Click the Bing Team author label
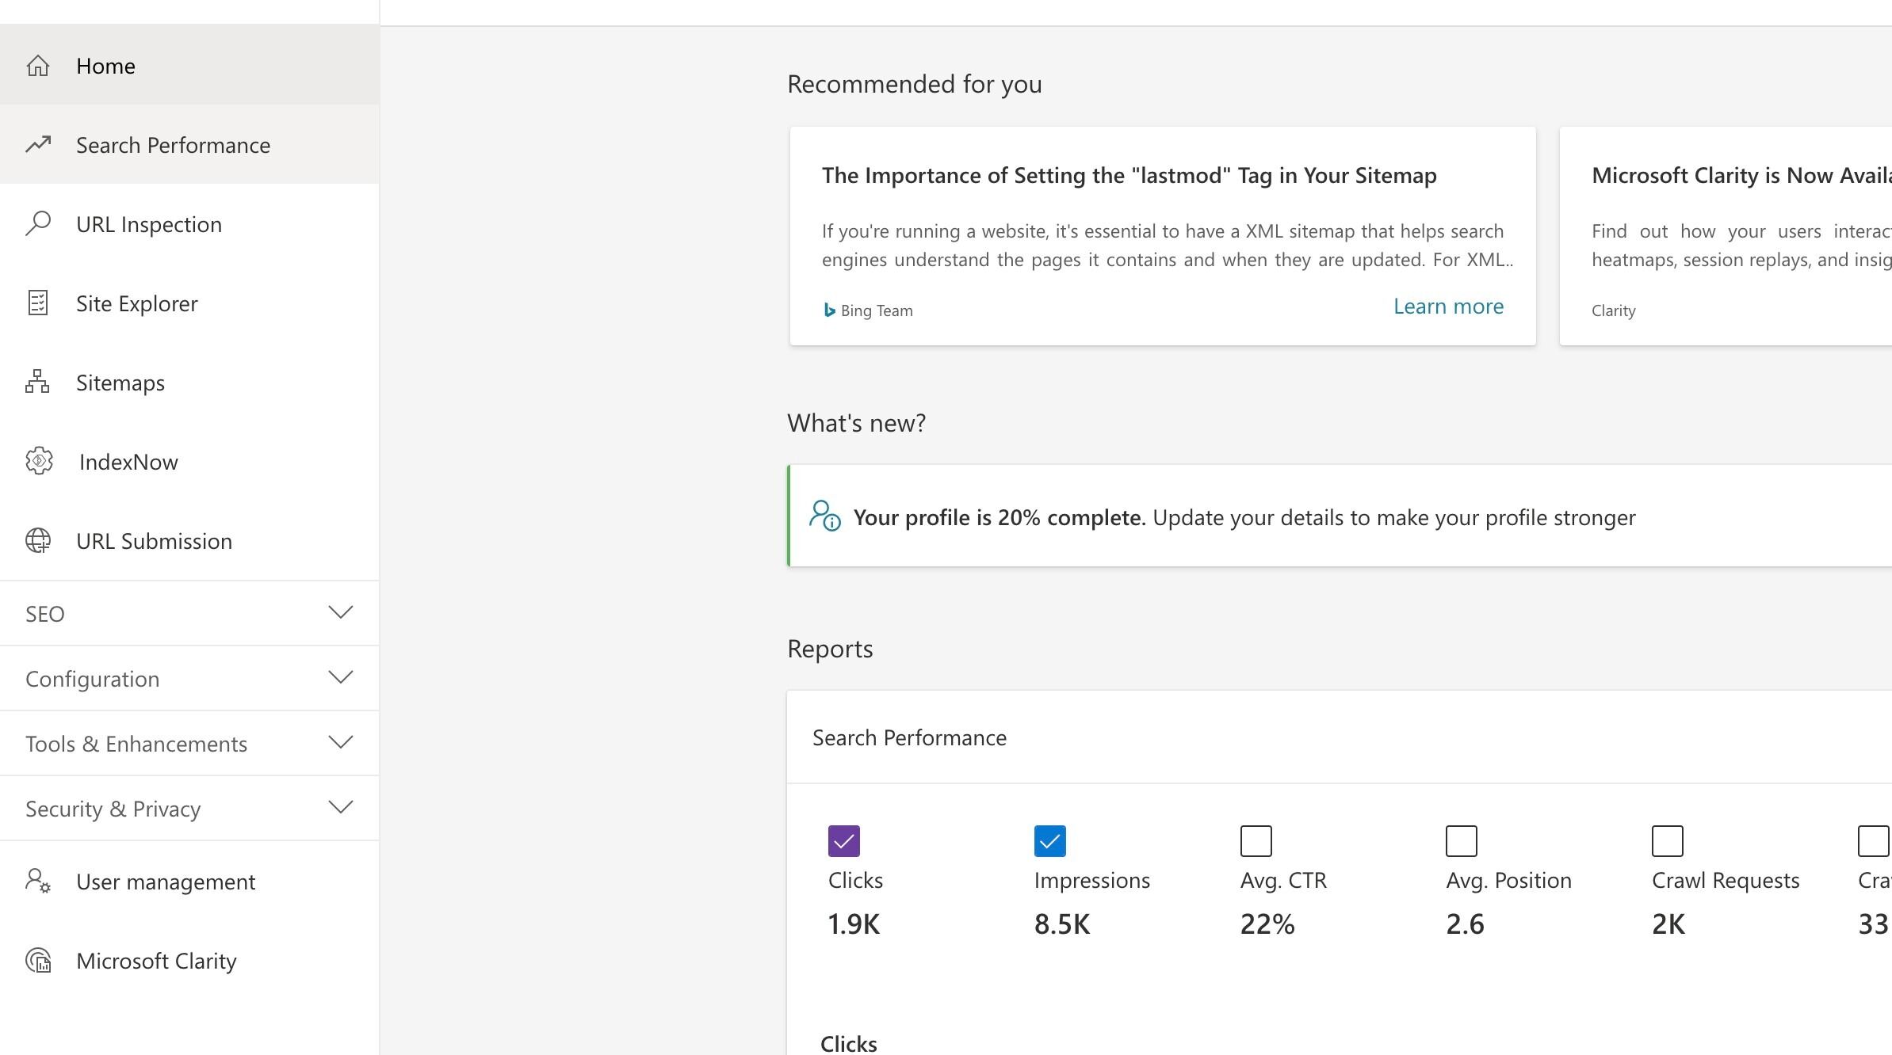Image resolution: width=1892 pixels, height=1055 pixels. click(x=877, y=310)
